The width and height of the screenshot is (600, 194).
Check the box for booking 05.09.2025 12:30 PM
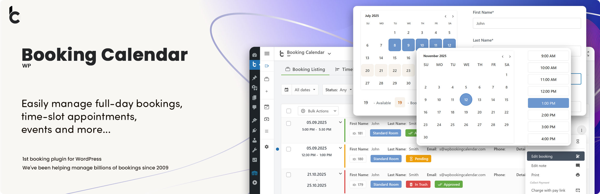tap(289, 149)
